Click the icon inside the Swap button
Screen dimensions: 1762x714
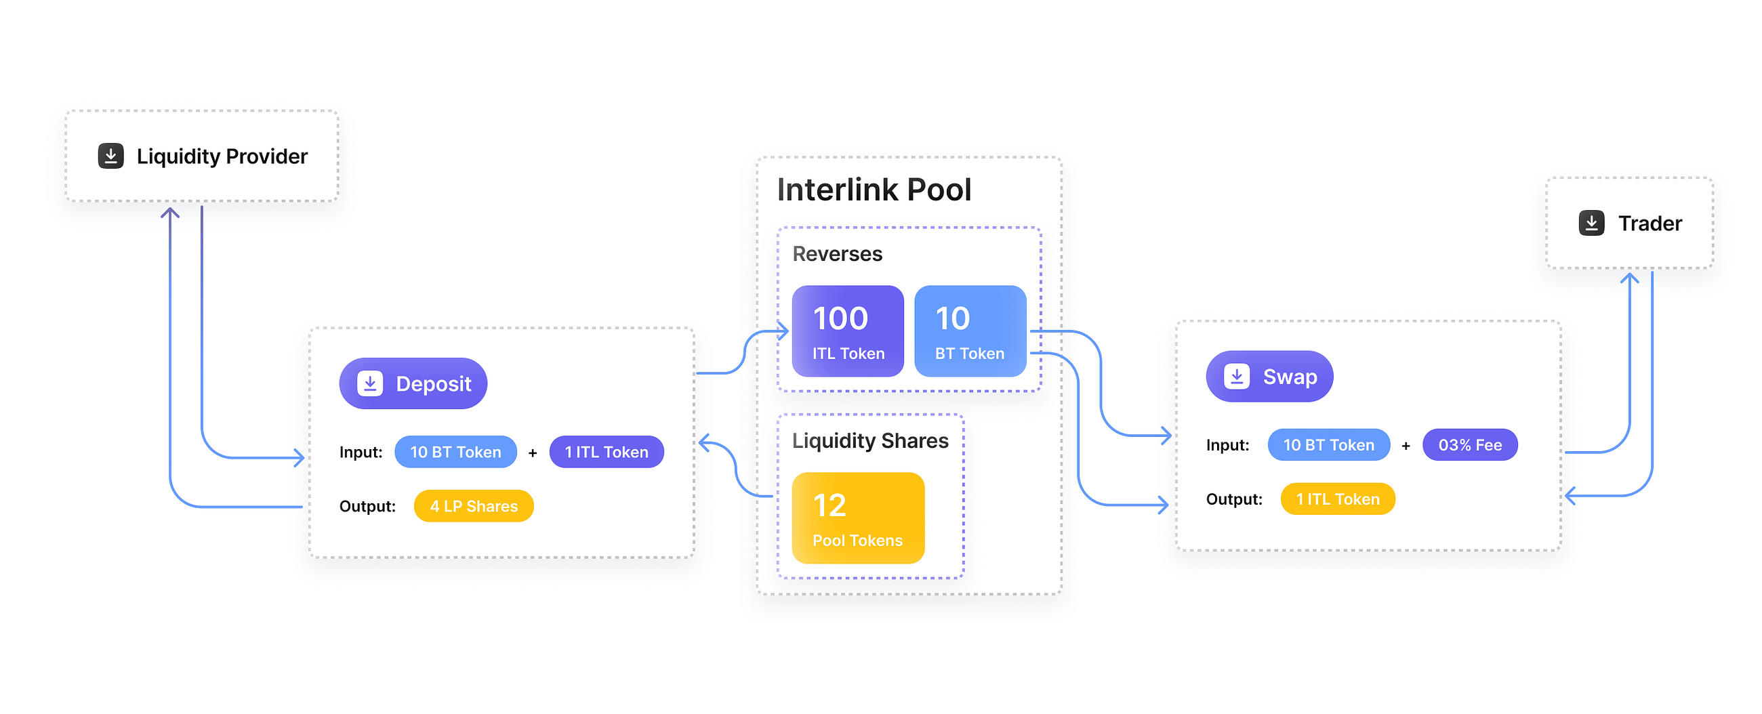click(x=1237, y=376)
